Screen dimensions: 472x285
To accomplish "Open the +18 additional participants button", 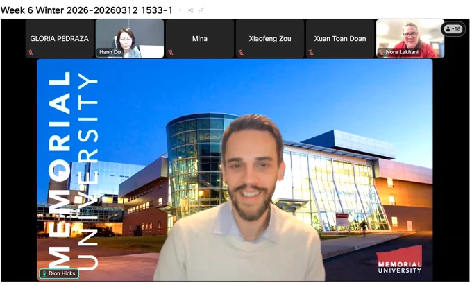I will click(x=453, y=29).
